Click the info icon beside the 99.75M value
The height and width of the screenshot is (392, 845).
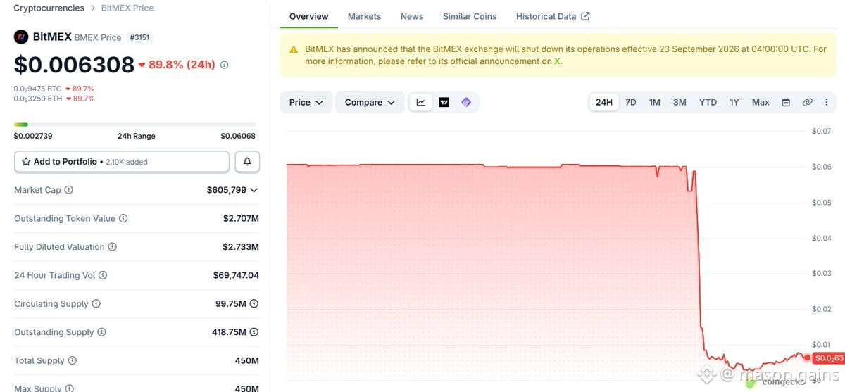254,304
